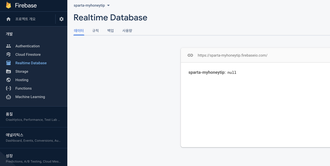Switch to the 사용량 tab
Screen dimensions: 330x166
(x=127, y=31)
